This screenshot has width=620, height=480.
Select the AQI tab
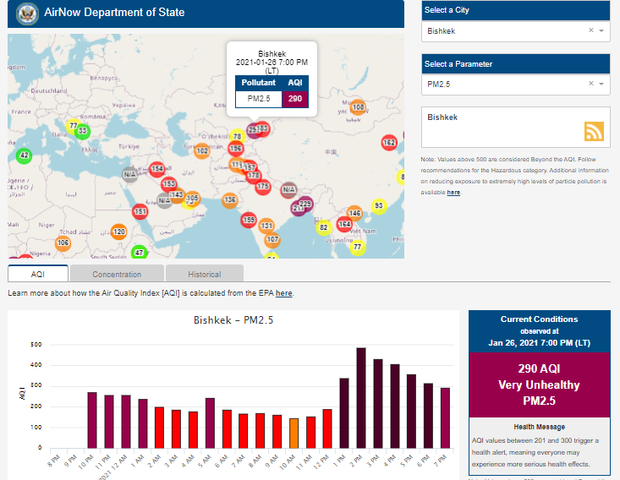[38, 274]
